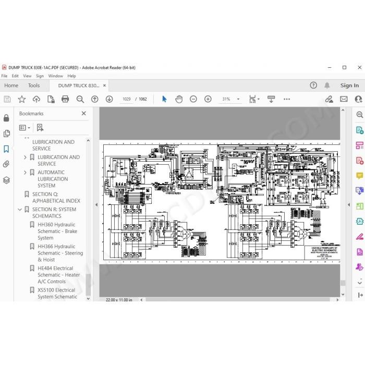Expand right tools pane toggle
The height and width of the screenshot is (365, 365).
click(x=360, y=295)
